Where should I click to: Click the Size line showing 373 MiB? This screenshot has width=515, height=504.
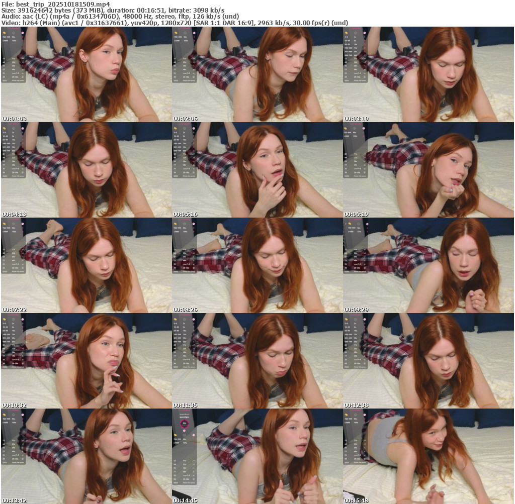113,11
